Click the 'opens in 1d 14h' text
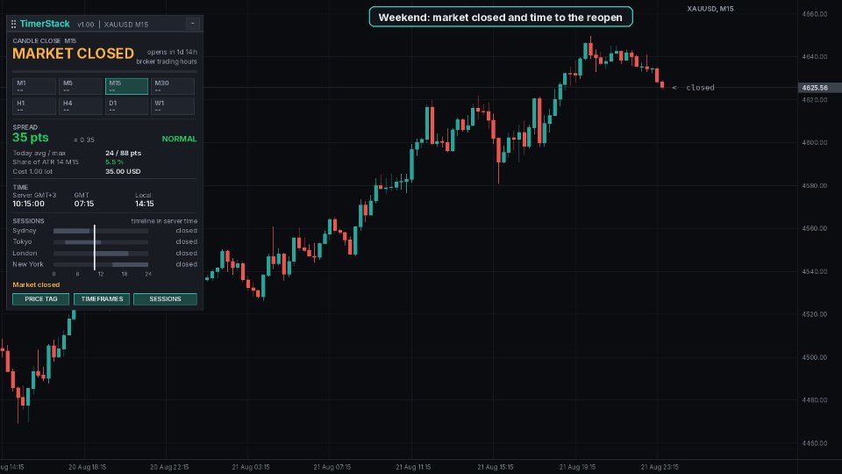The image size is (842, 474). tap(173, 52)
